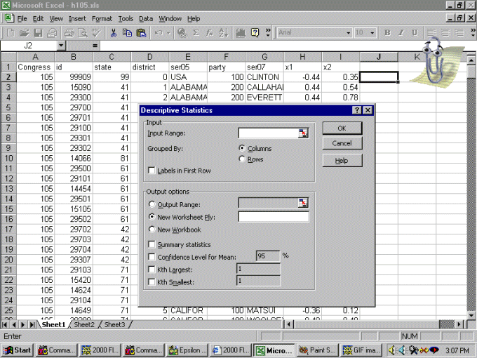Open the Data menu
The image size is (477, 358).
(x=146, y=18)
